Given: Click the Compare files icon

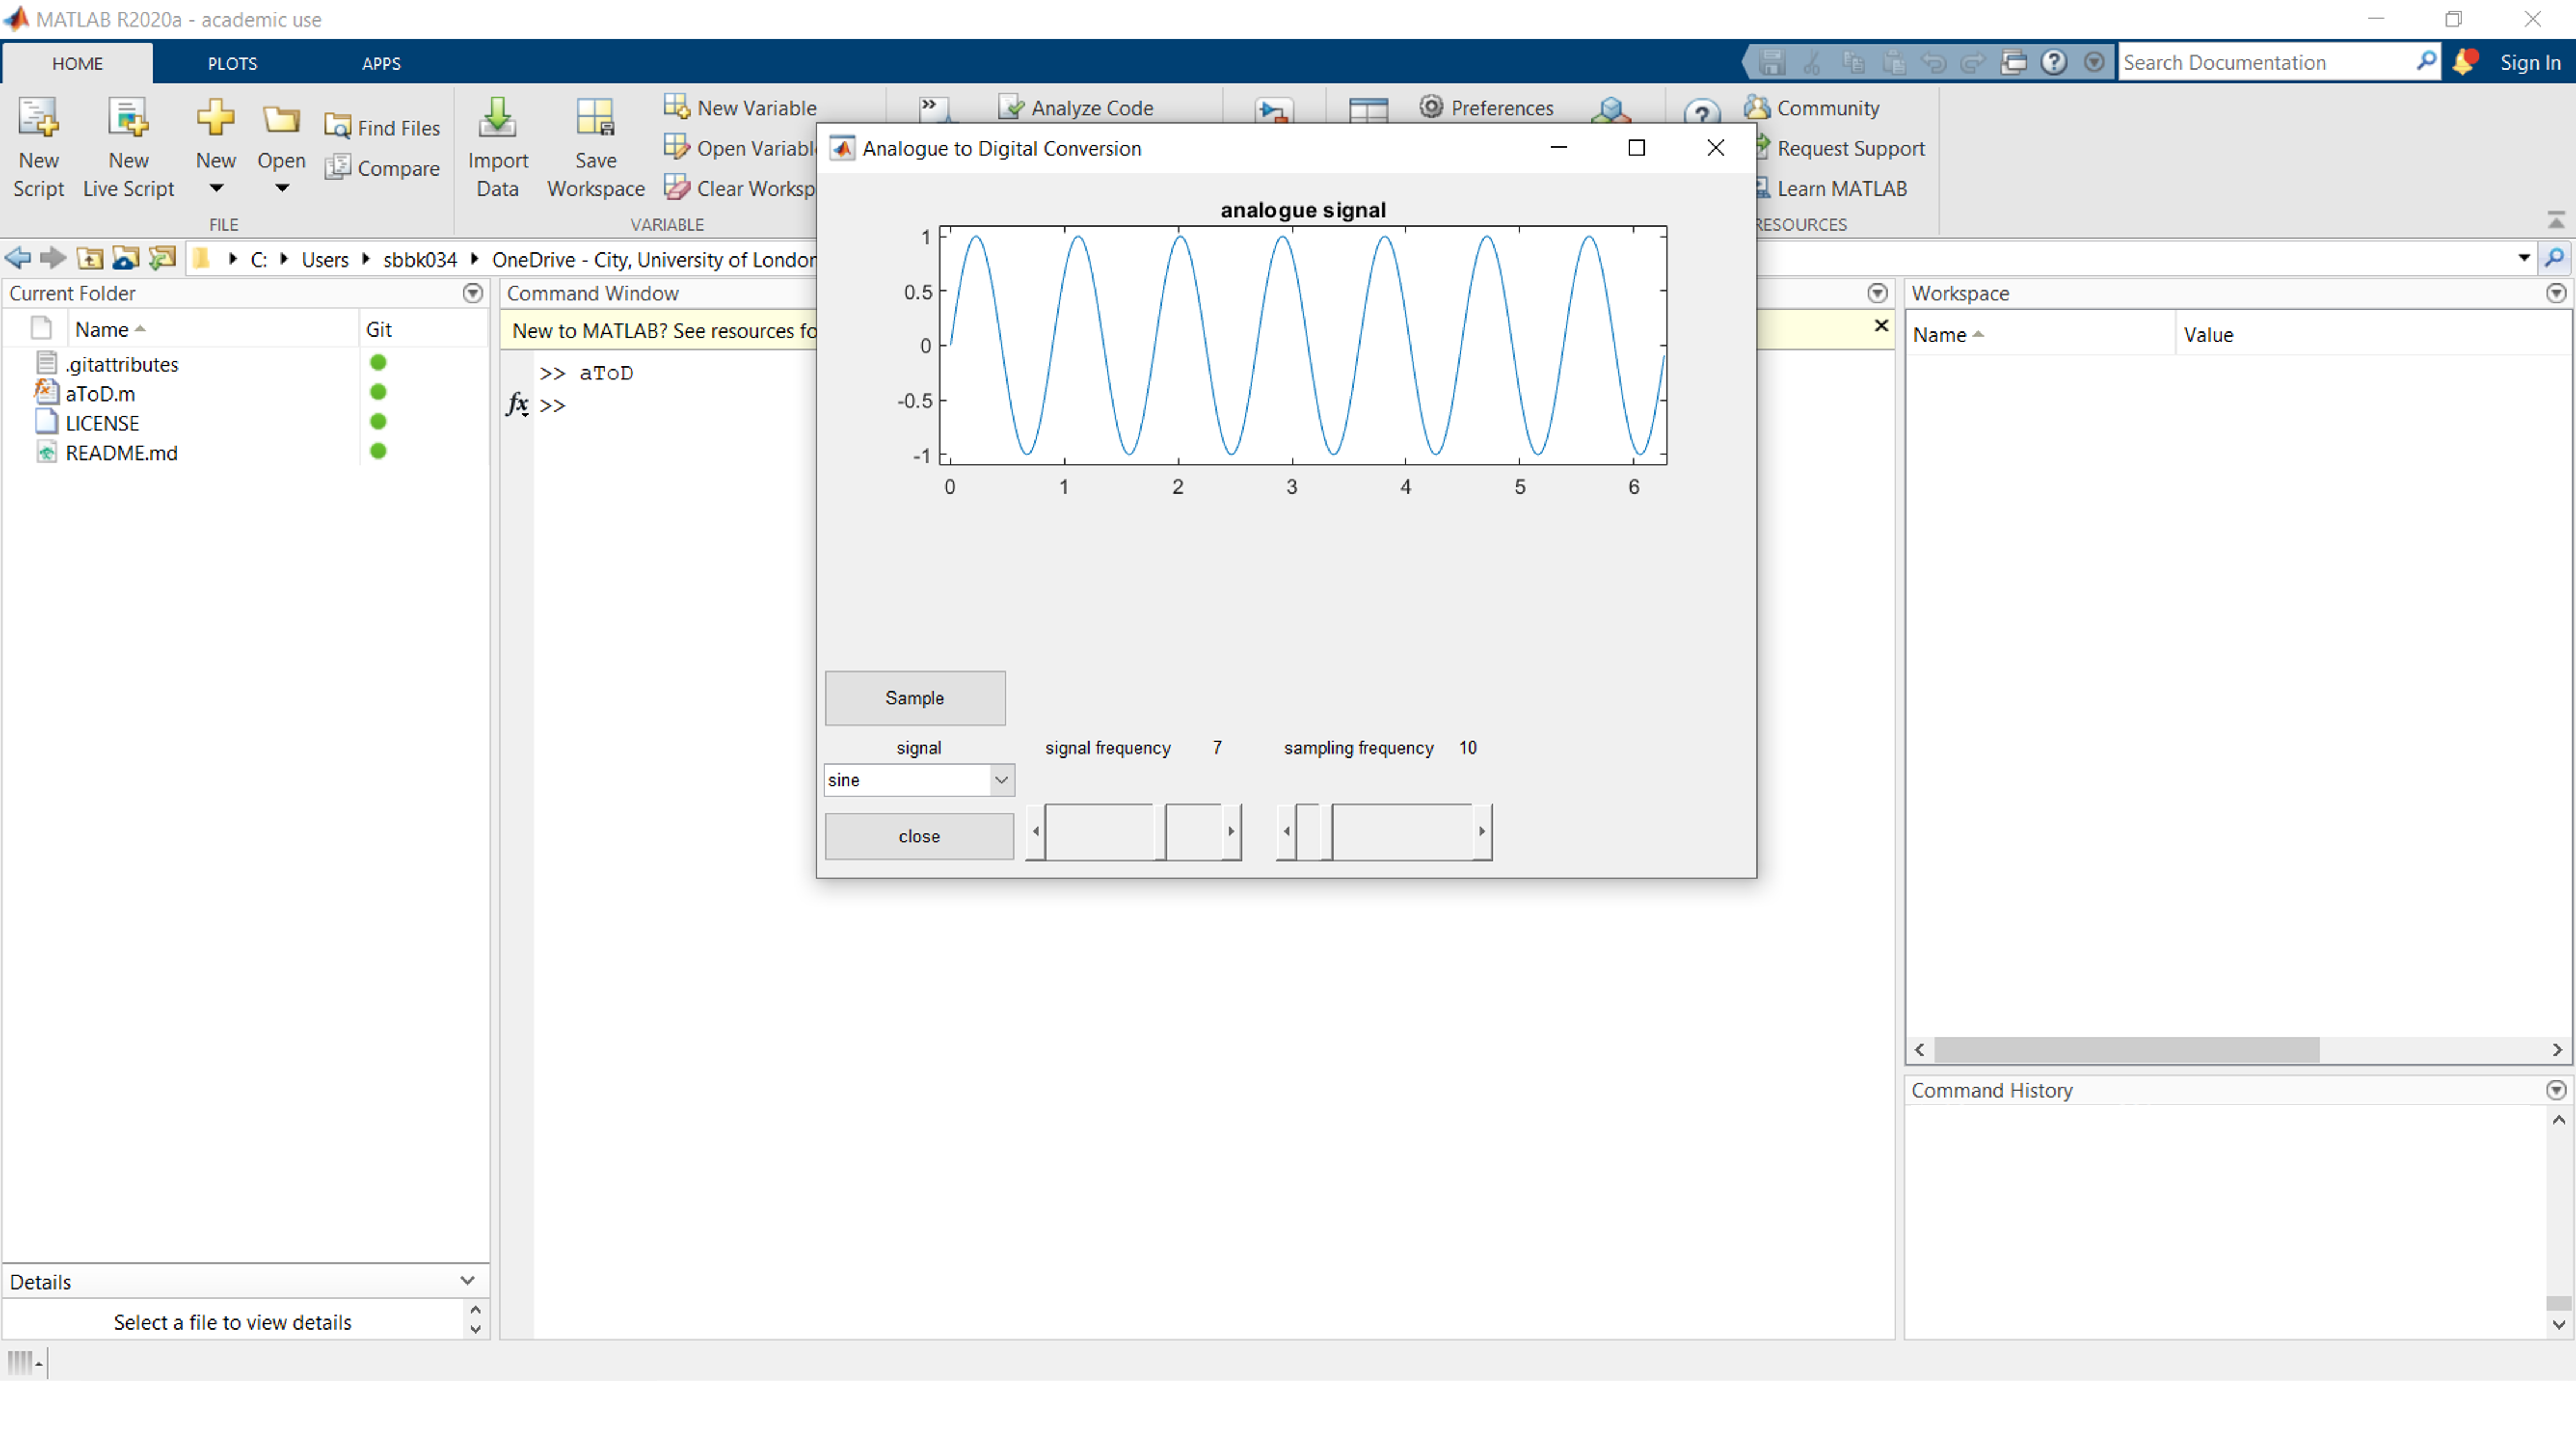Looking at the screenshot, I should click(338, 167).
